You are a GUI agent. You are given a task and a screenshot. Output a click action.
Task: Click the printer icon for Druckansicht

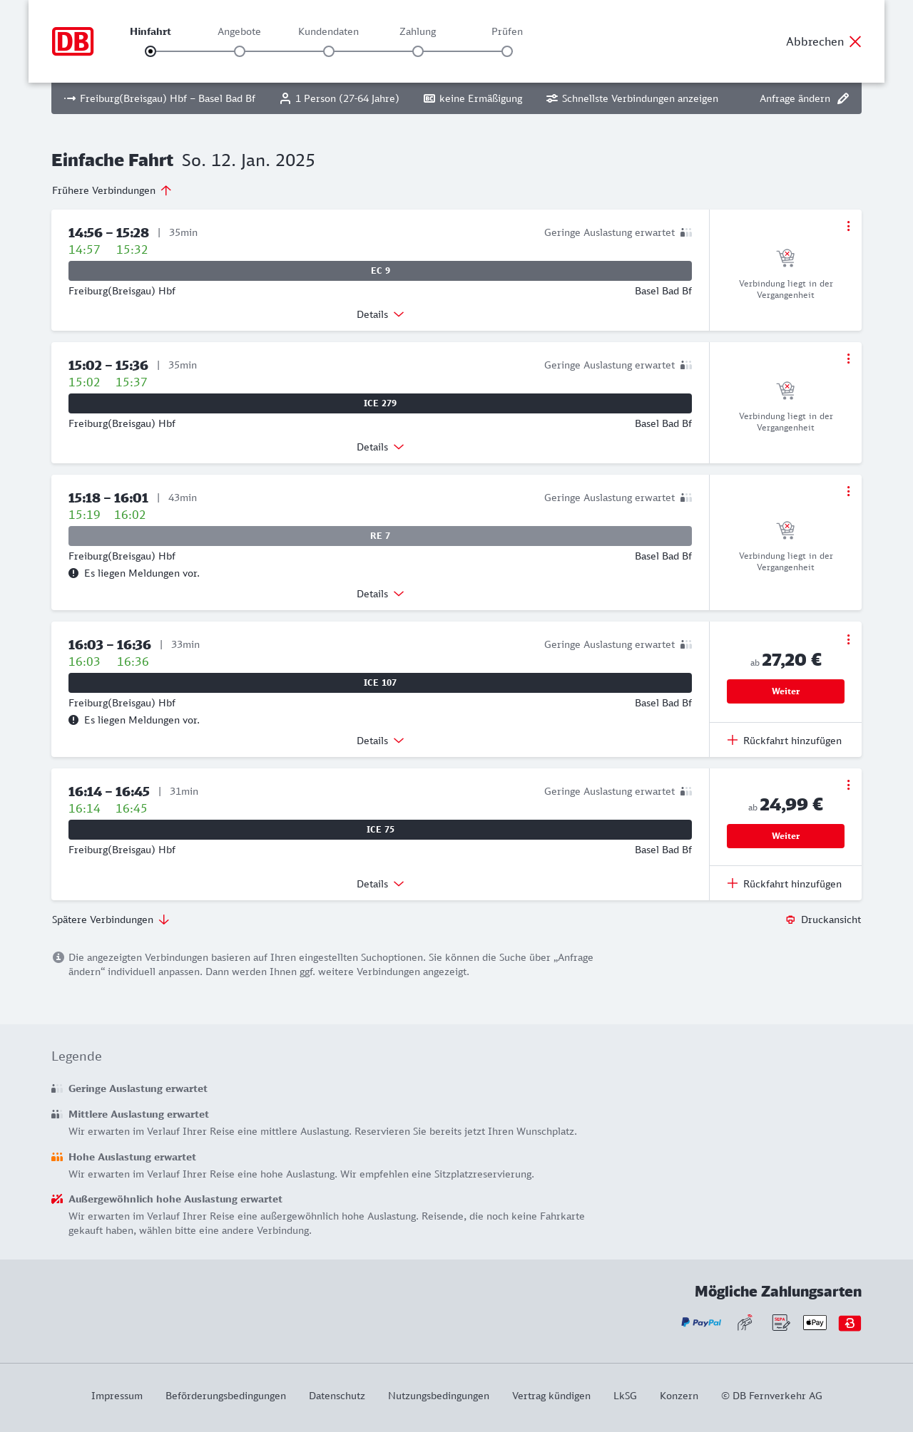pos(790,920)
